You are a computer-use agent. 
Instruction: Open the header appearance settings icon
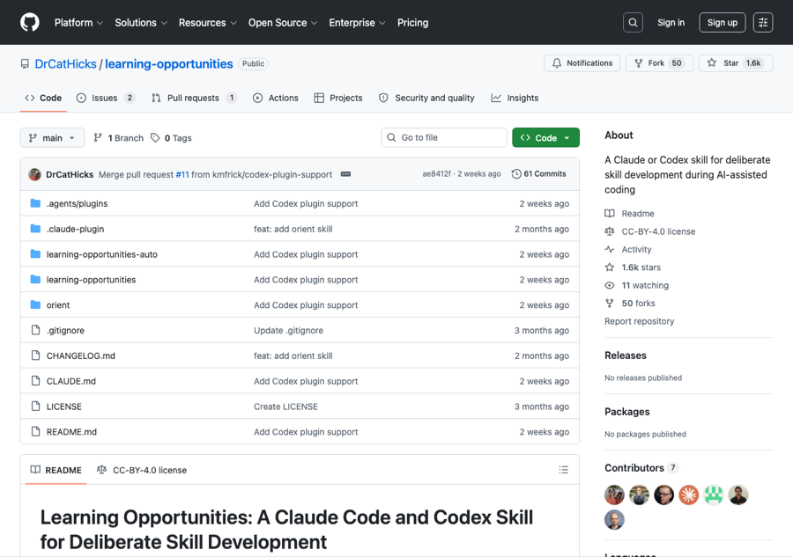click(763, 22)
